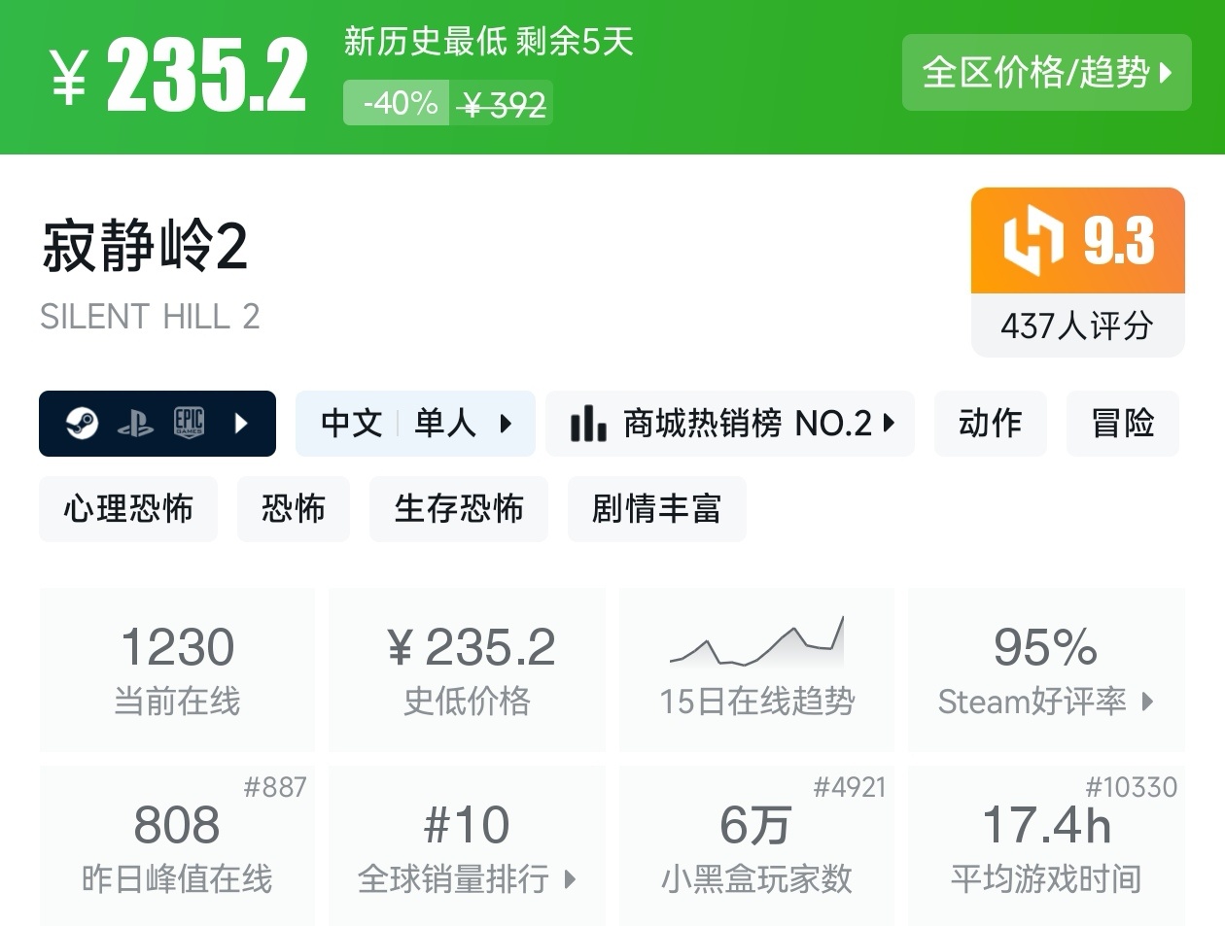Screen dimensions: 1225x926
Task: Select the 动作 genre tag
Action: tap(990, 423)
